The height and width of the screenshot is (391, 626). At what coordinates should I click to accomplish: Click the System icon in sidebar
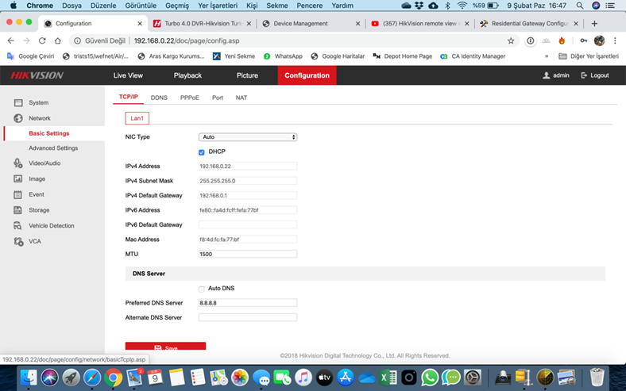(18, 103)
